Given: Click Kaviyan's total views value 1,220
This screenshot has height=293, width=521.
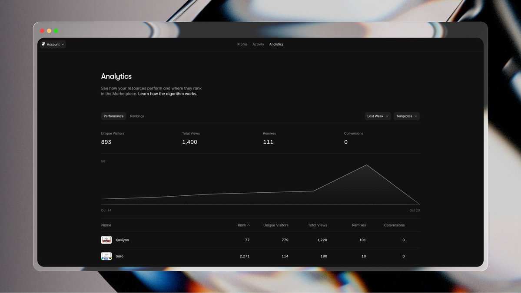Looking at the screenshot, I should (x=322, y=240).
